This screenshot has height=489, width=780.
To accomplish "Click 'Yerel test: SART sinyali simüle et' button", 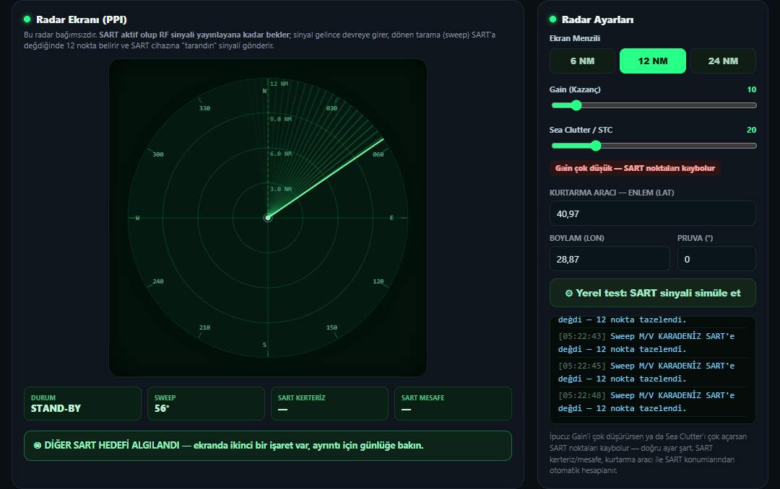I will pyautogui.click(x=653, y=294).
